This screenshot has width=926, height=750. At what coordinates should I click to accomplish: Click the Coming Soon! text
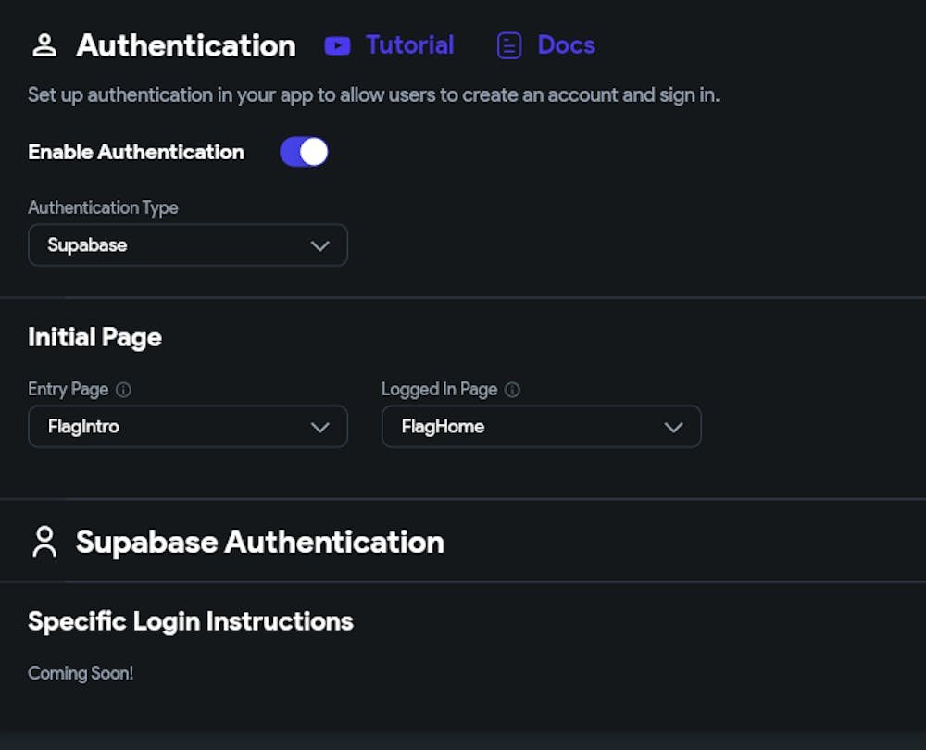(81, 673)
